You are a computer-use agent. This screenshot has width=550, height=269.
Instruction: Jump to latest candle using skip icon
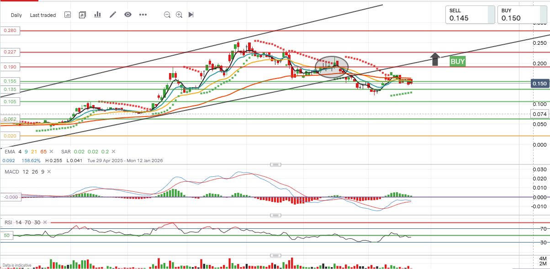pyautogui.click(x=191, y=15)
